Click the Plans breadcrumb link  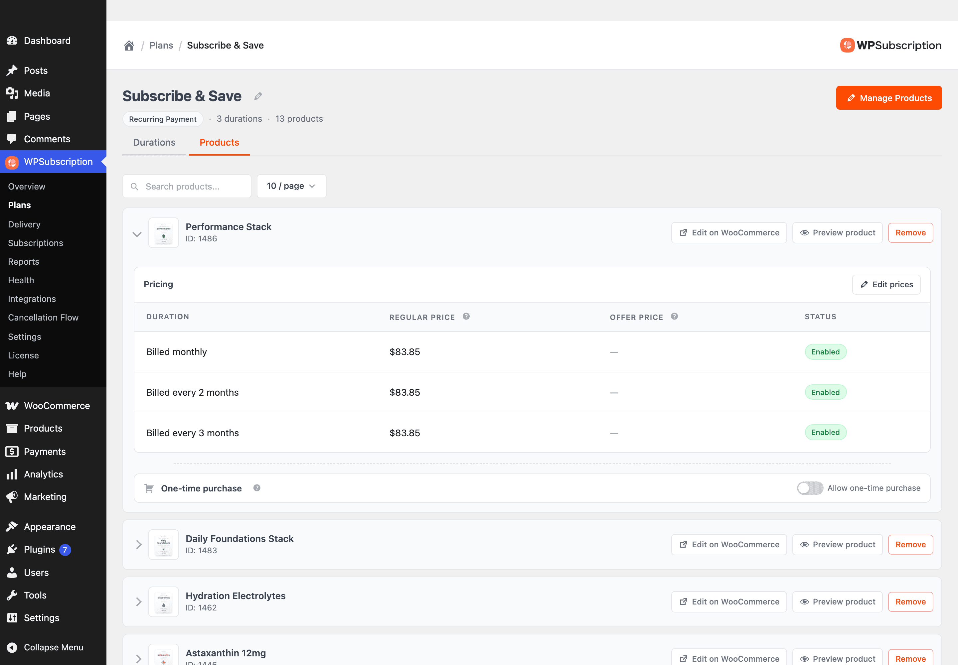[x=161, y=46]
